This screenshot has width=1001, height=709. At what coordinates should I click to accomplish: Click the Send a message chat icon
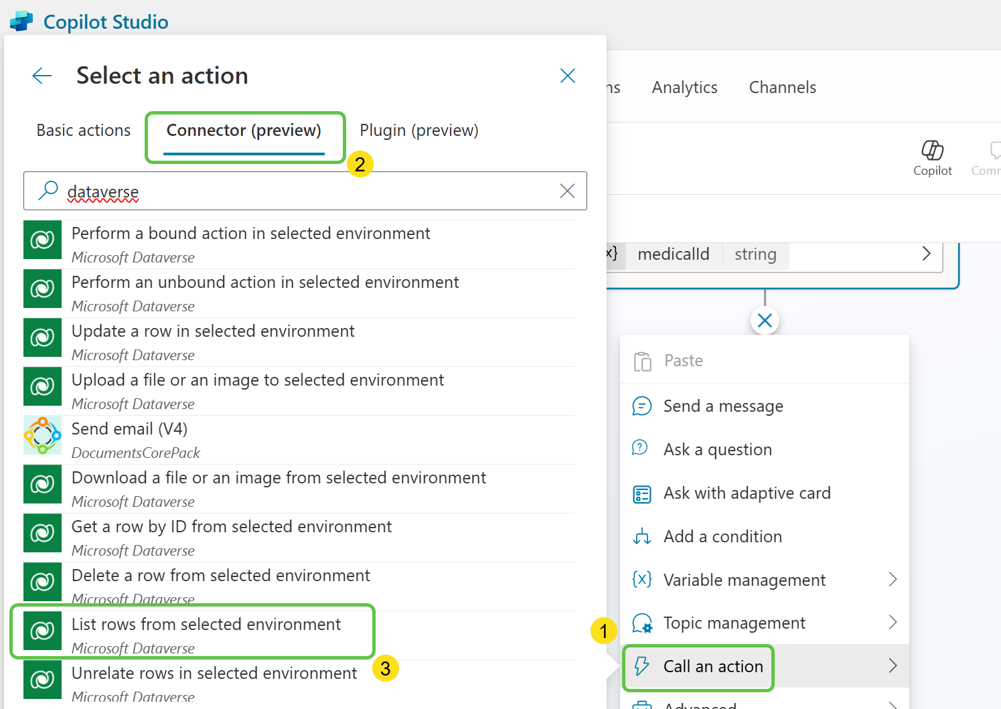[x=642, y=406]
